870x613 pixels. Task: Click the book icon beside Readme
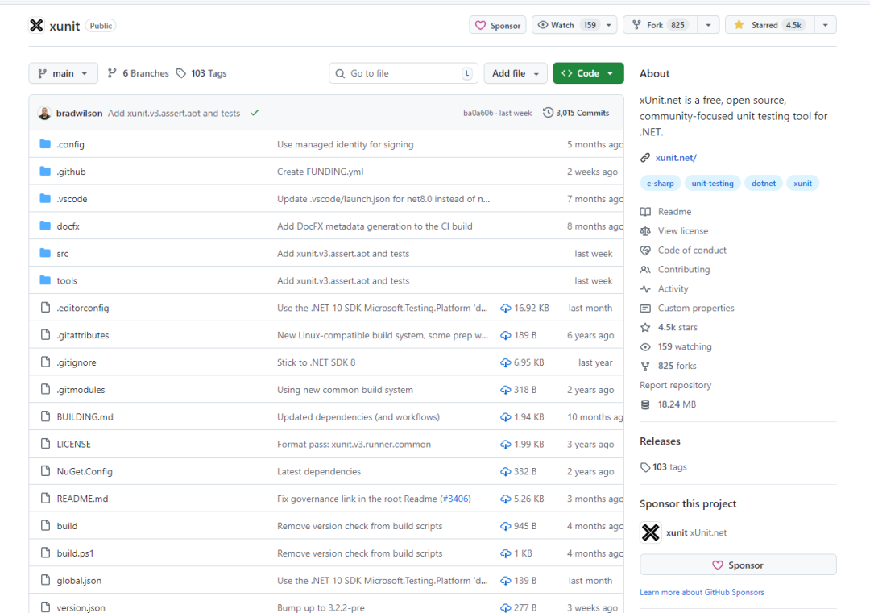[x=645, y=211]
